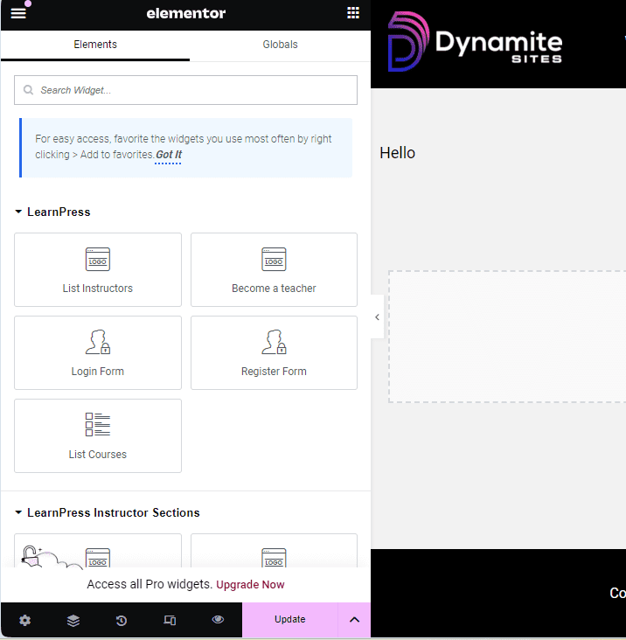Collapse LearnPress Instructor Sections category

click(19, 513)
